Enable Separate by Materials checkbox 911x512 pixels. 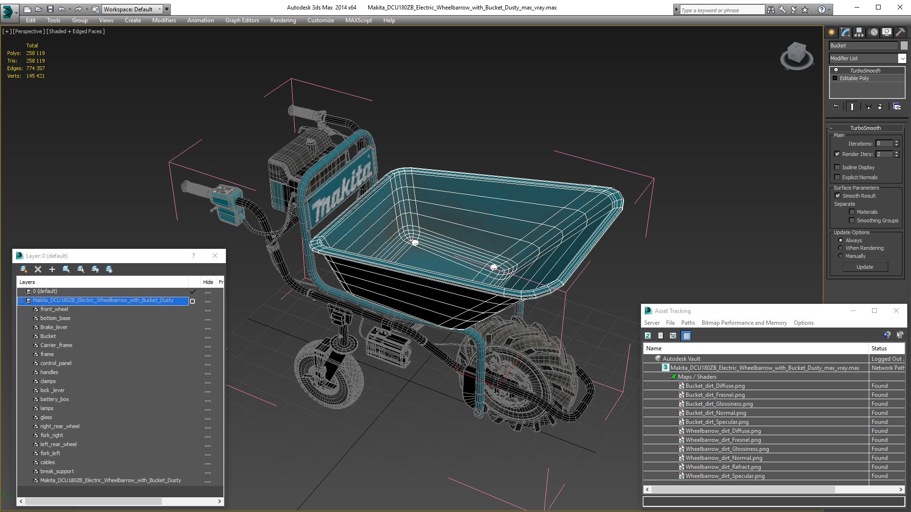(852, 212)
